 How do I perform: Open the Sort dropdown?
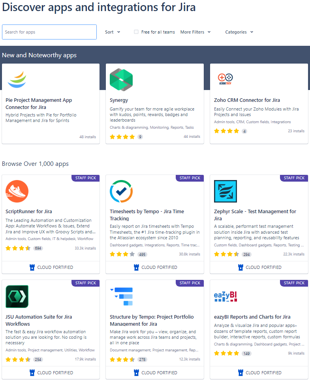point(113,32)
